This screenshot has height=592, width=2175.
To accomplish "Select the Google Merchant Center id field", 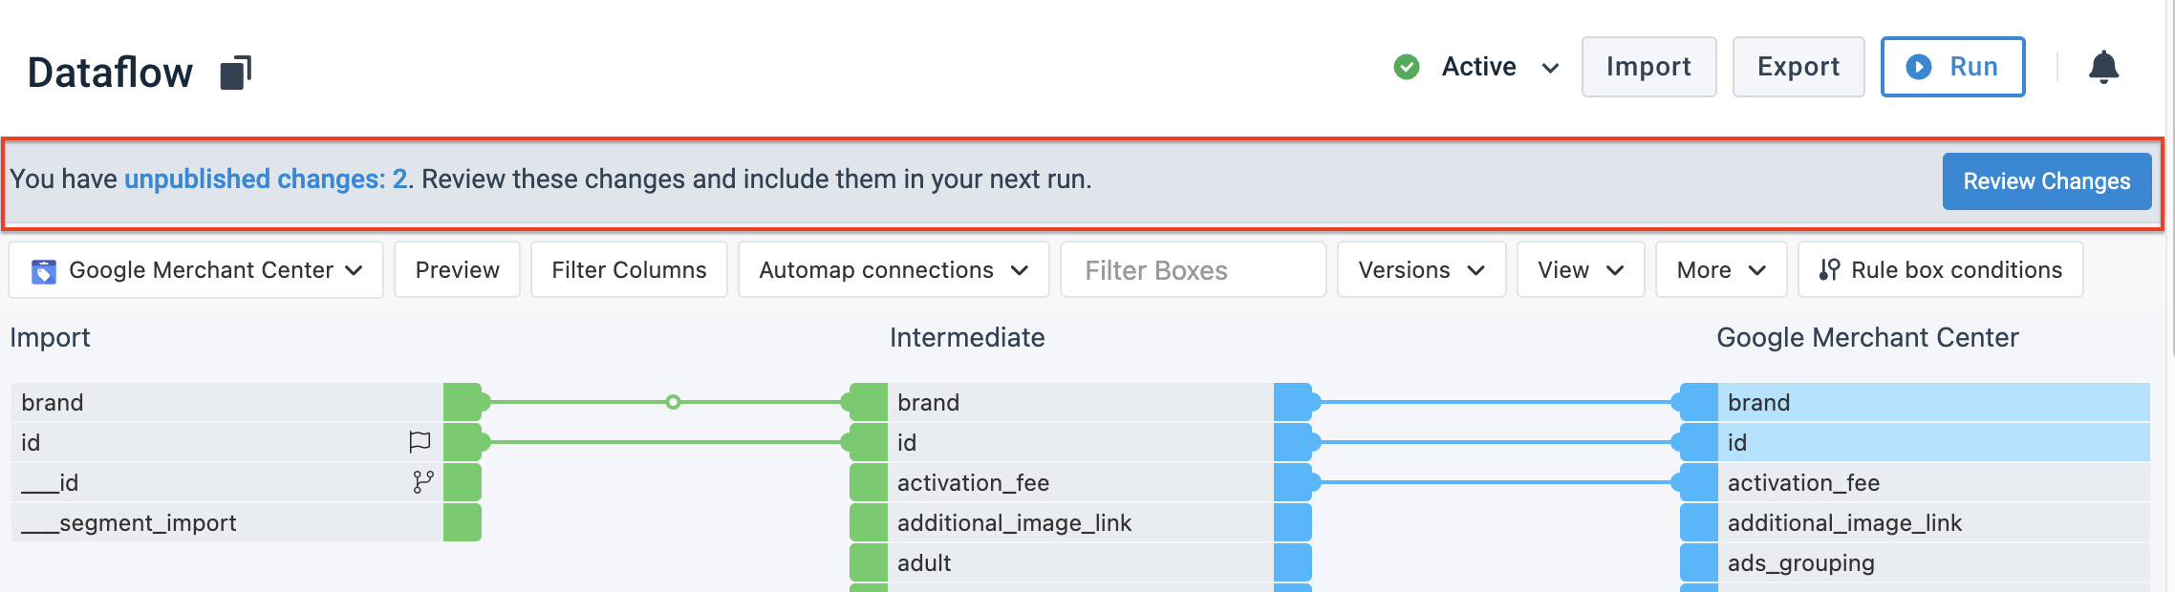I will 1933,442.
